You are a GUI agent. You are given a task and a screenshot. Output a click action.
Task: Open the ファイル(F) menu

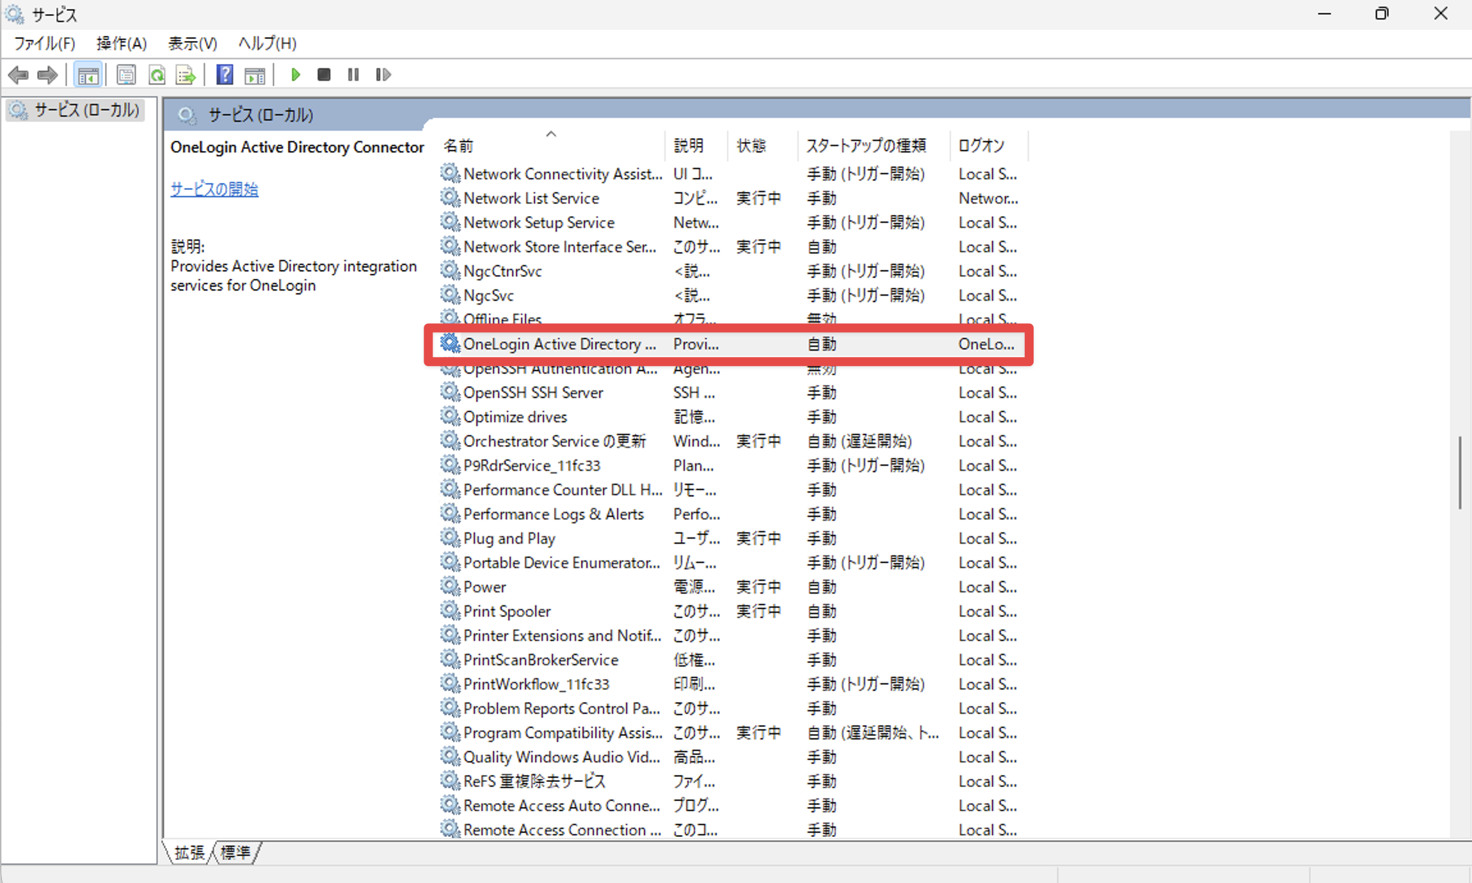45,44
